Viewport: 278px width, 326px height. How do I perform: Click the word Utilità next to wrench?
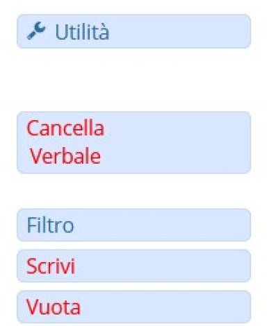coord(82,32)
